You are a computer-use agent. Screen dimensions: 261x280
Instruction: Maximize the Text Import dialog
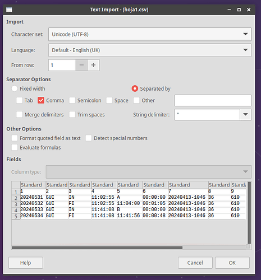[x=239, y=10]
